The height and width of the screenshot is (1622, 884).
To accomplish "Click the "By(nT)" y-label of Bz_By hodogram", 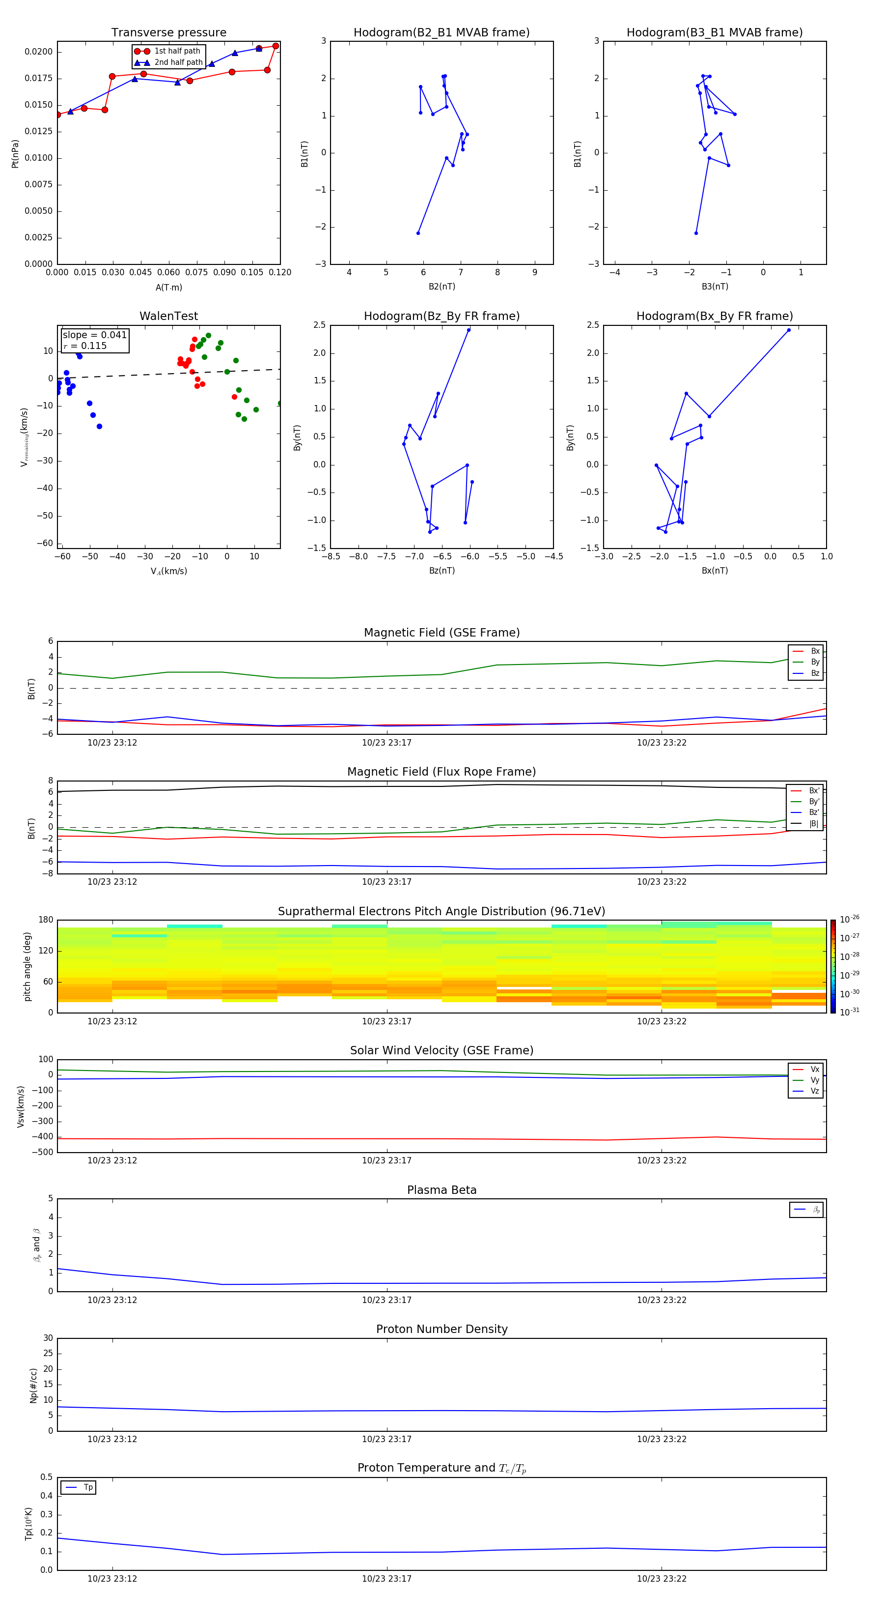I will point(297,437).
